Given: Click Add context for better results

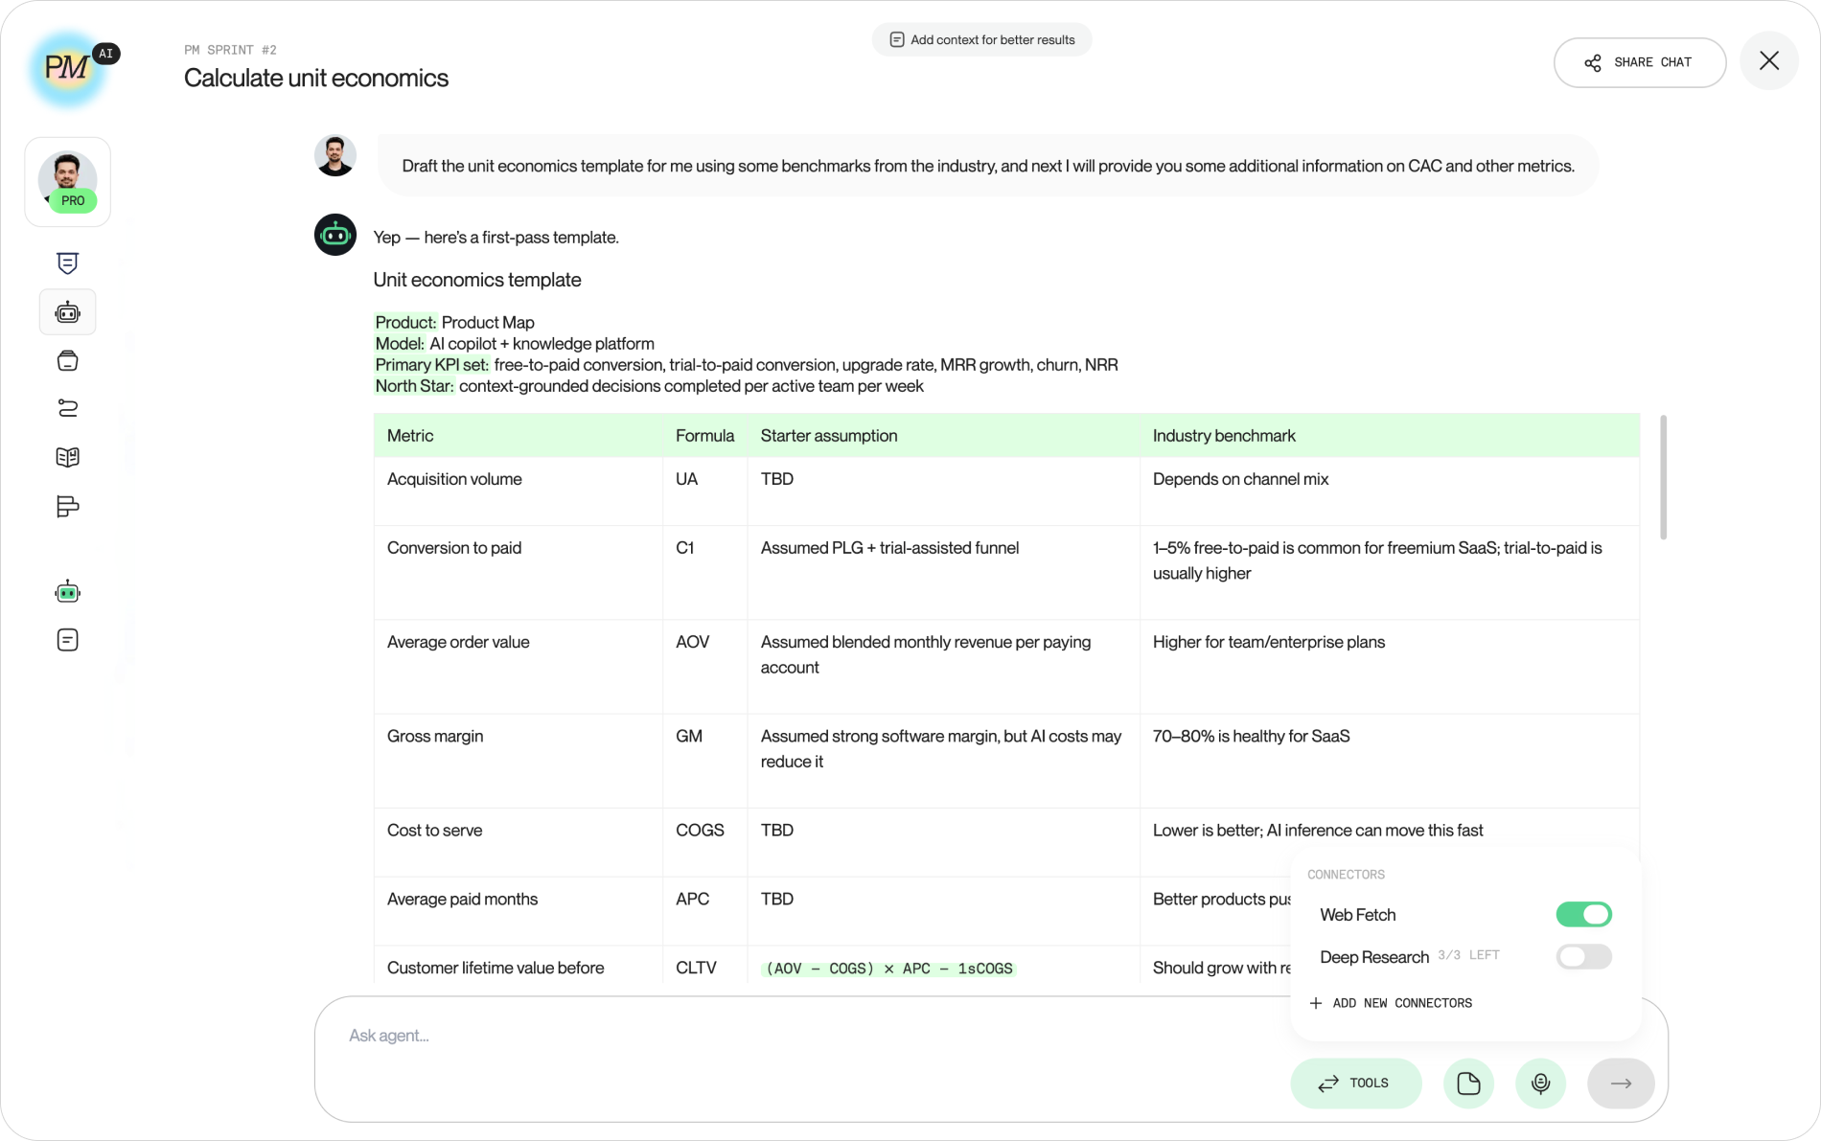Looking at the screenshot, I should pyautogui.click(x=981, y=39).
